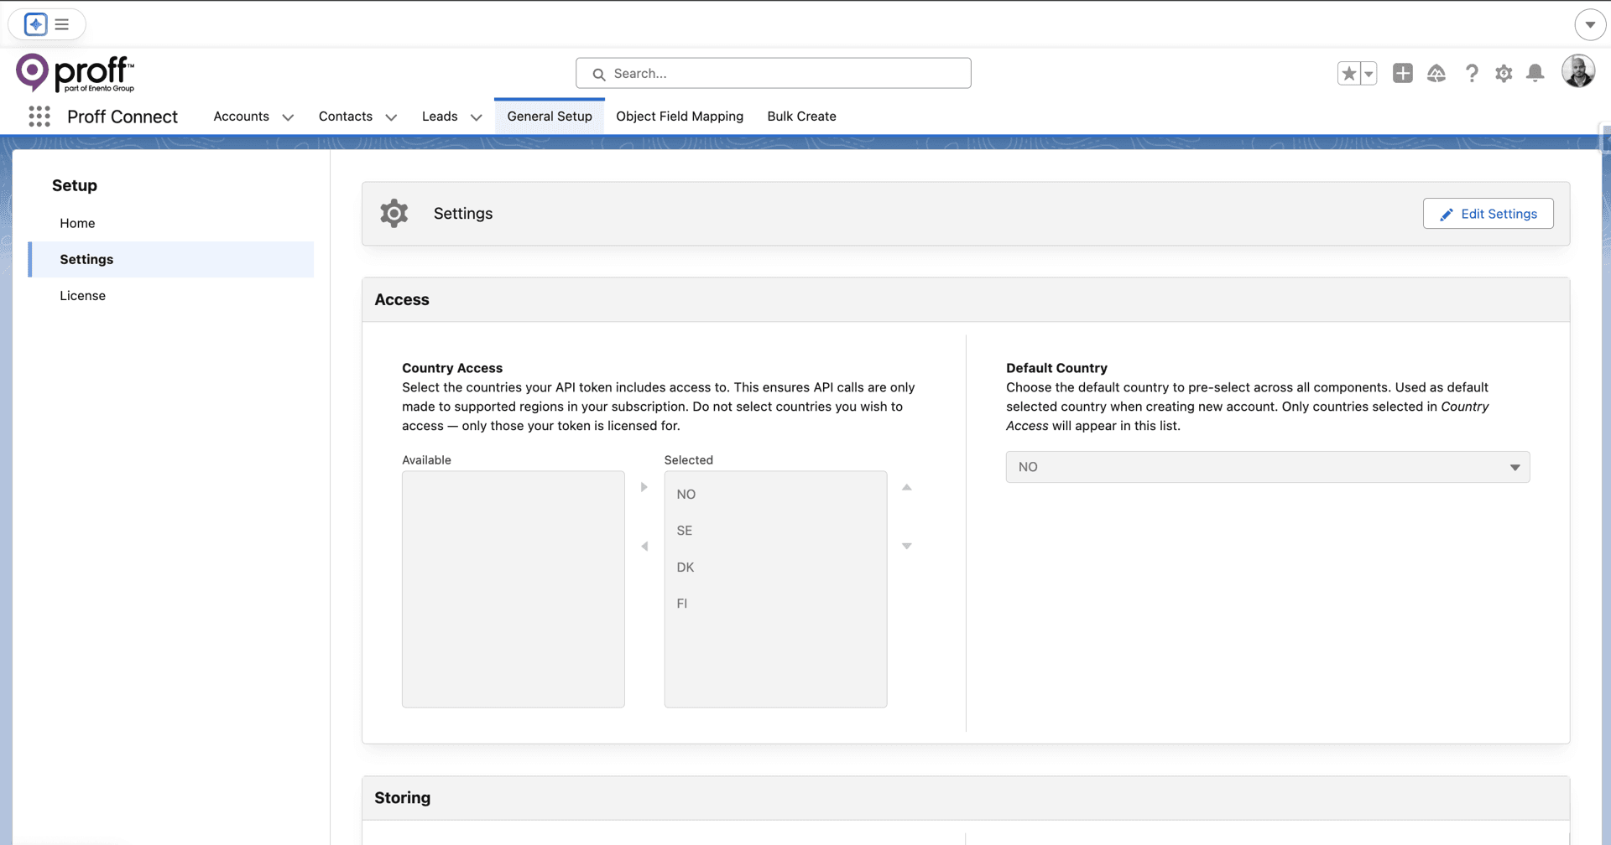Screen dimensions: 1611x845
Task: Open the user profile avatar
Action: [x=1580, y=71]
